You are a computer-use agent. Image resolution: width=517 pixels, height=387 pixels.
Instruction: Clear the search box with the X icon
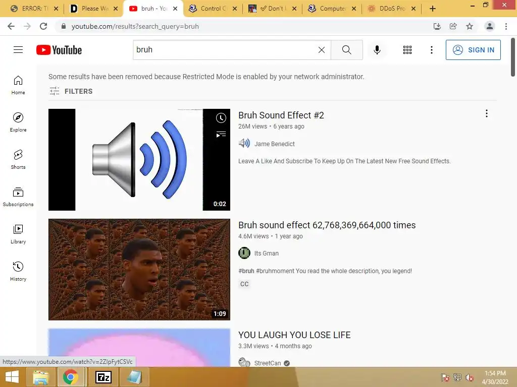tap(322, 50)
